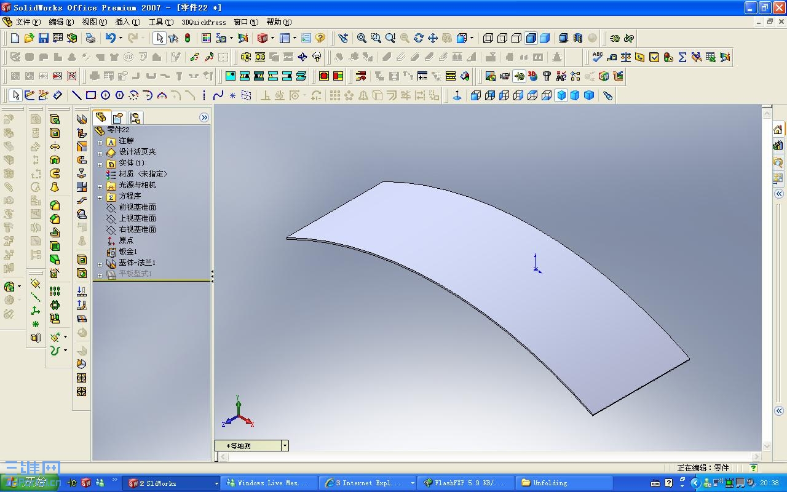
Task: Expand the 光源与相机 tree node
Action: [x=100, y=186]
